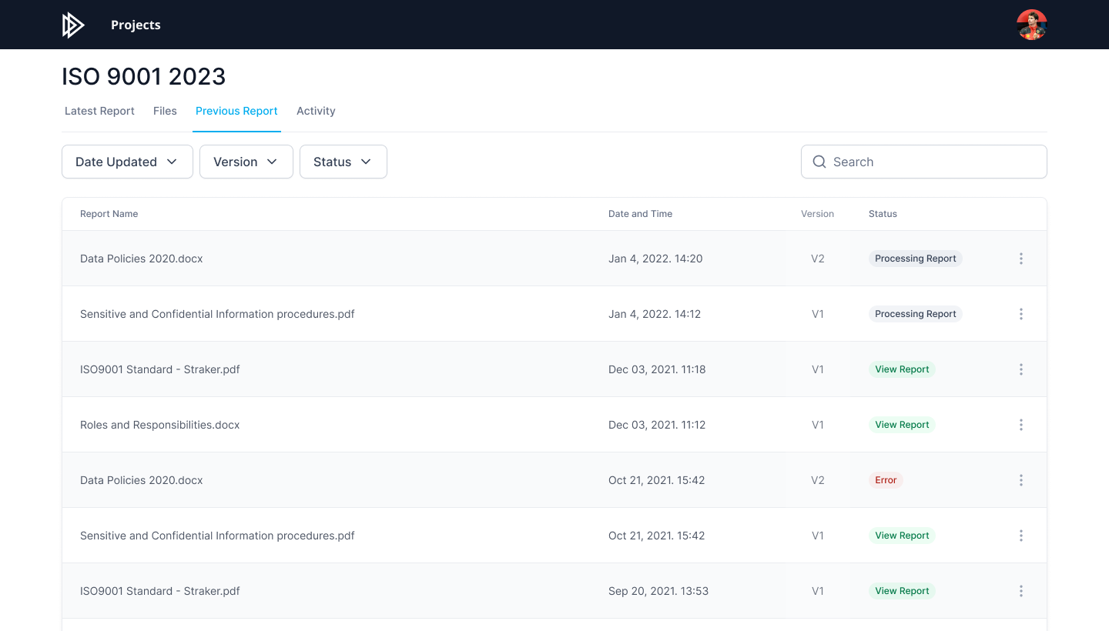1109x631 pixels.
Task: Open more options for the Dec 03 11:18 report
Action: click(1021, 369)
